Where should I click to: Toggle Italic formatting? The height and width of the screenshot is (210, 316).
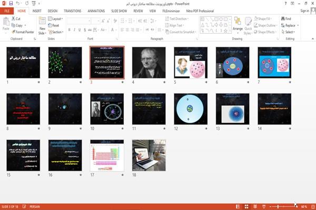point(74,30)
